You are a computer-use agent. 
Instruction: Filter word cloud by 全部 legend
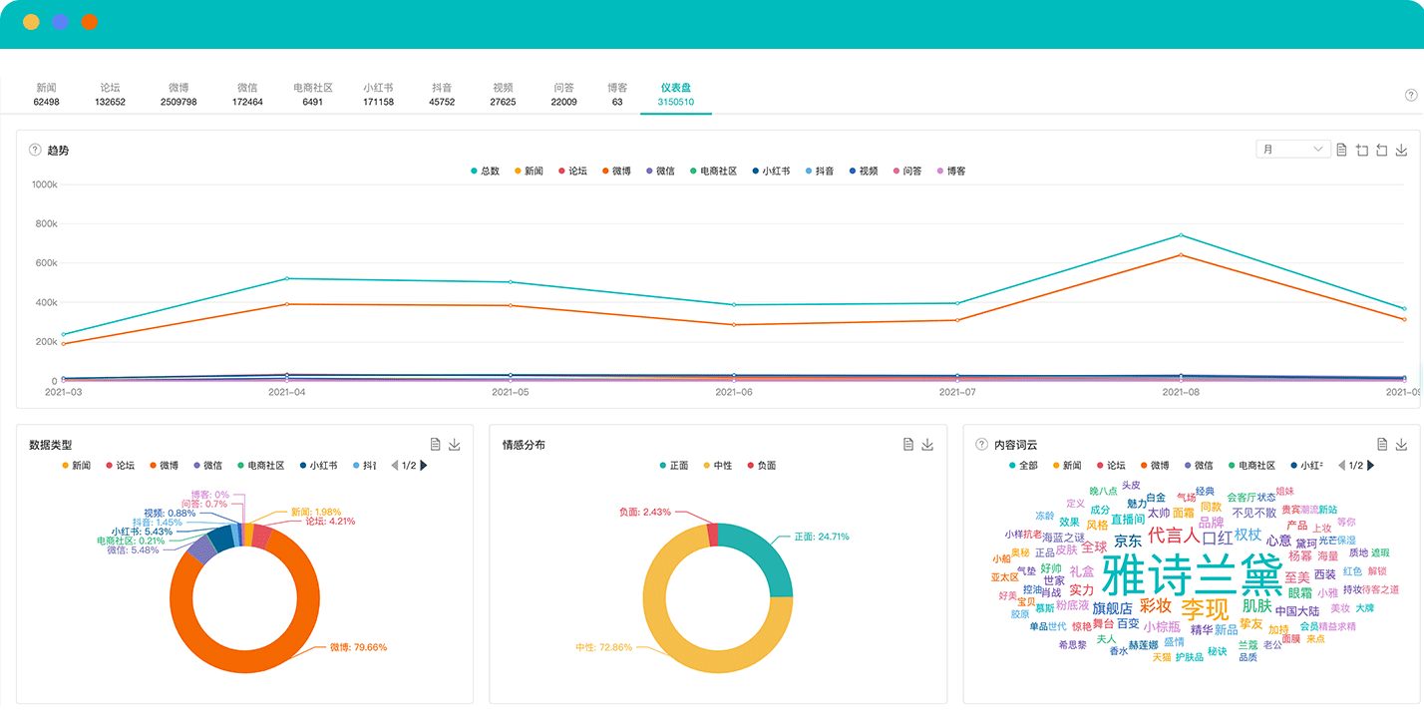tap(1024, 466)
